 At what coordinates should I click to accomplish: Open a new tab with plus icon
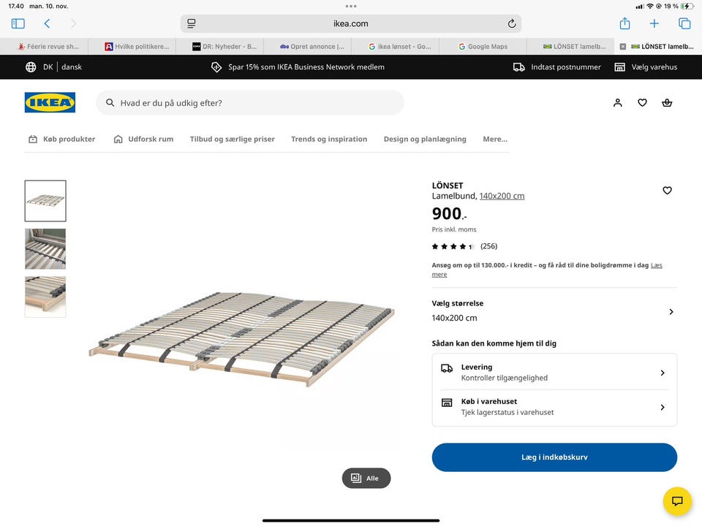[x=654, y=23]
